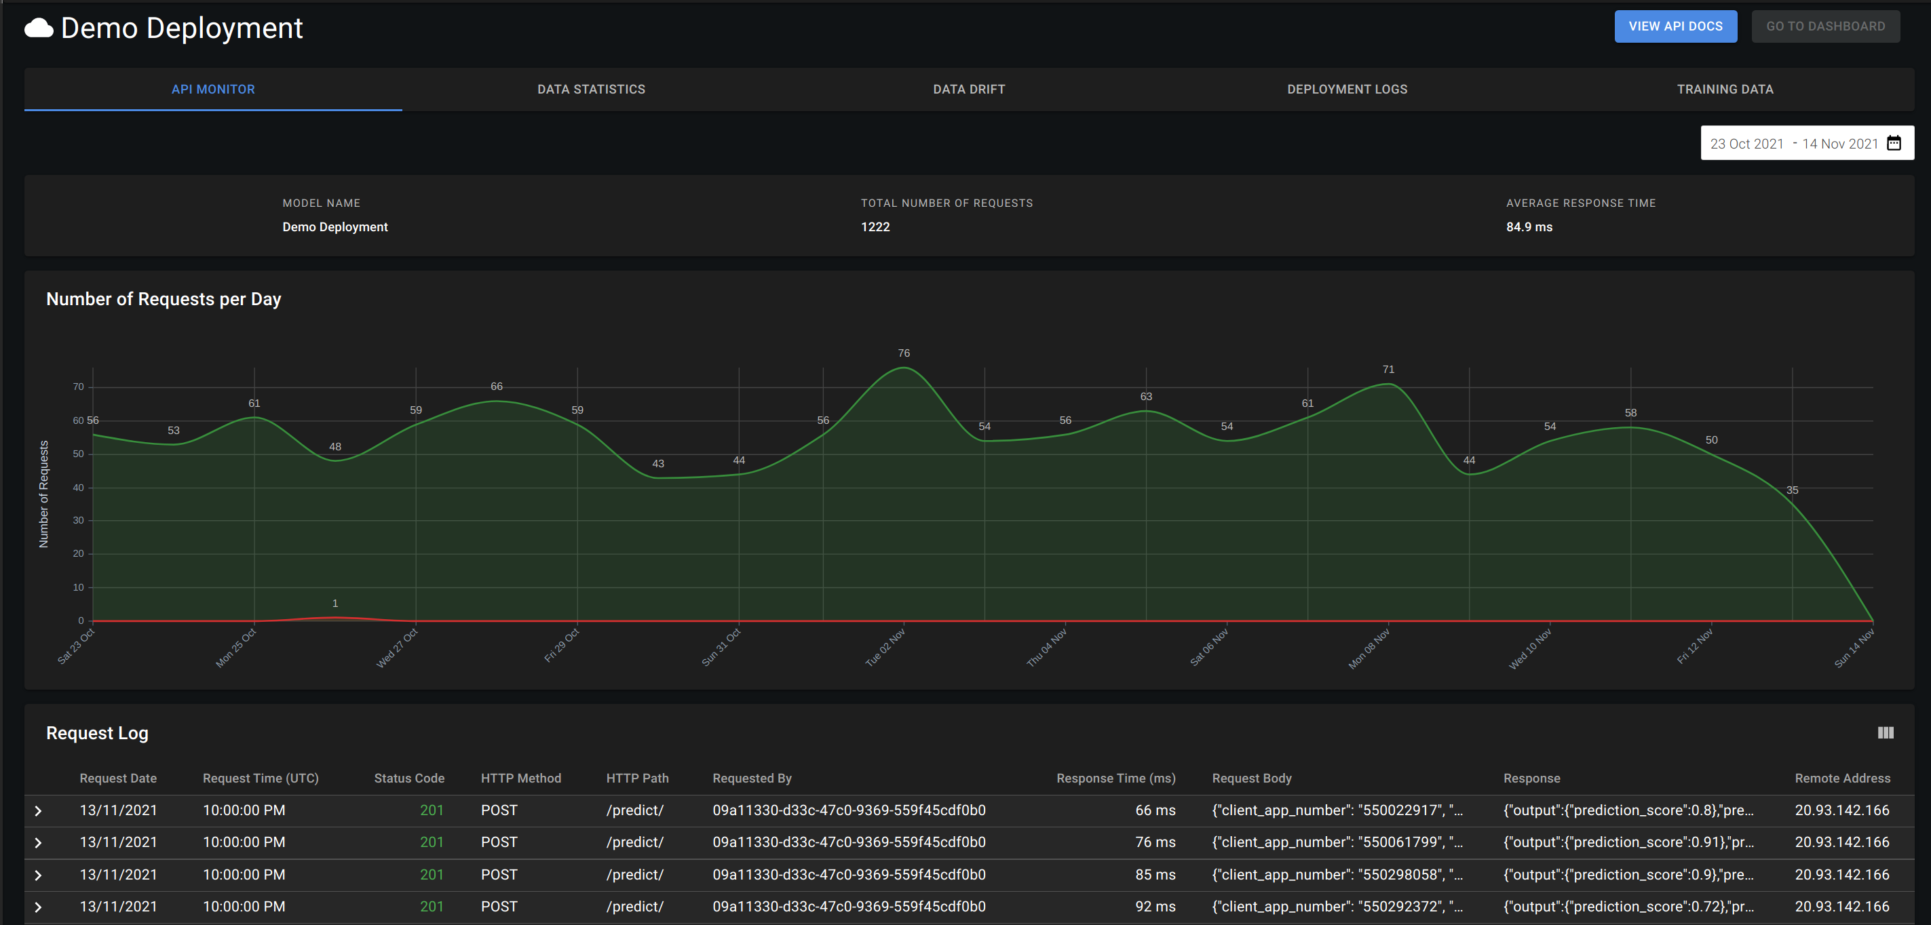Click the model name value Demo Deployment
The width and height of the screenshot is (1931, 925).
point(334,227)
